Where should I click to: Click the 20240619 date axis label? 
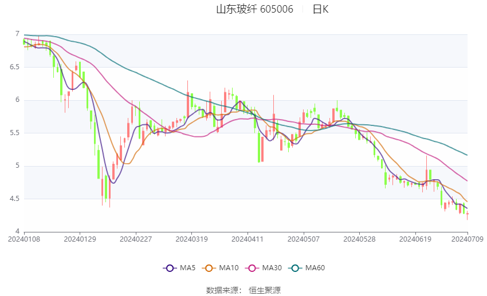(x=415, y=239)
